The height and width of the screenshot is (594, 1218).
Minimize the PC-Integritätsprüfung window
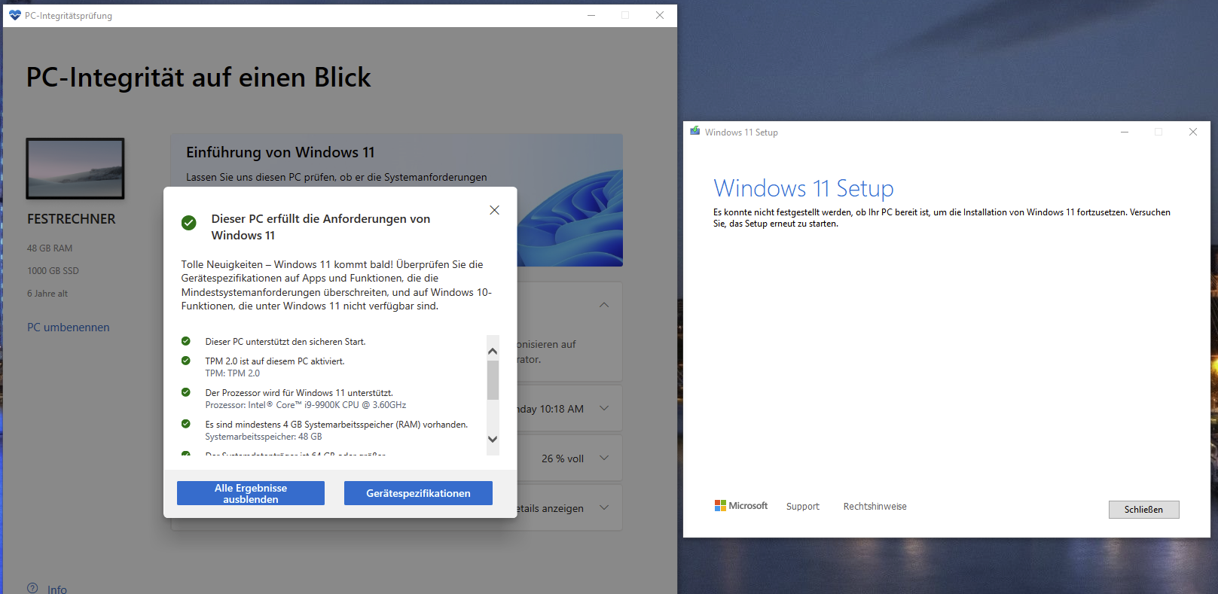tap(591, 15)
